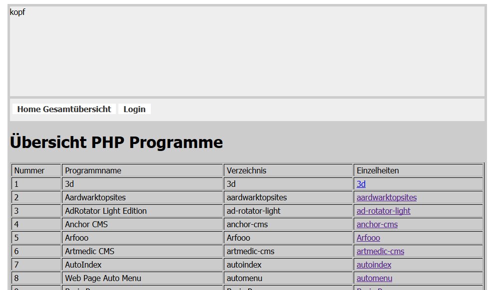
Task: Follow the artmedic-cms details link
Action: click(380, 251)
